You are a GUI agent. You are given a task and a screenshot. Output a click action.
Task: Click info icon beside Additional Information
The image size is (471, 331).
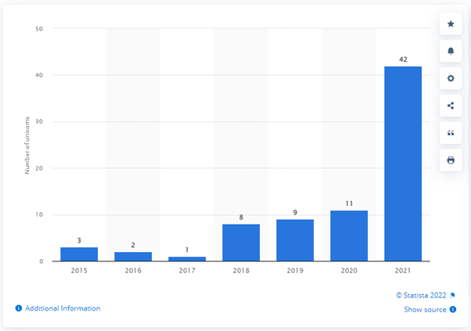click(18, 308)
